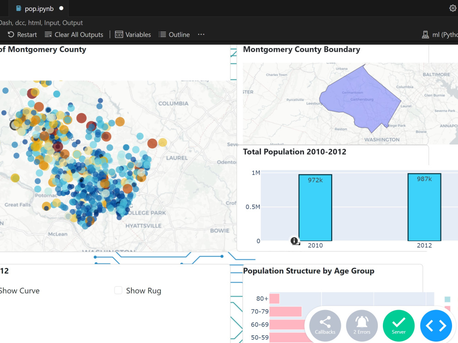The width and height of the screenshot is (458, 343).
Task: Click Clear All Outputs
Action: 74,35
